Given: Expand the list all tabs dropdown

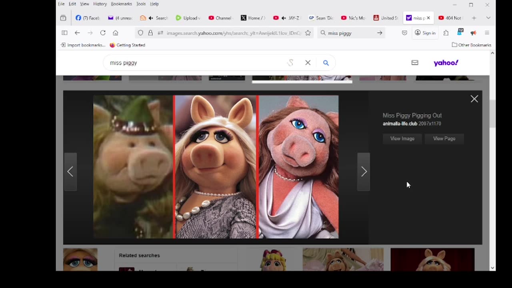Looking at the screenshot, I should click(488, 18).
